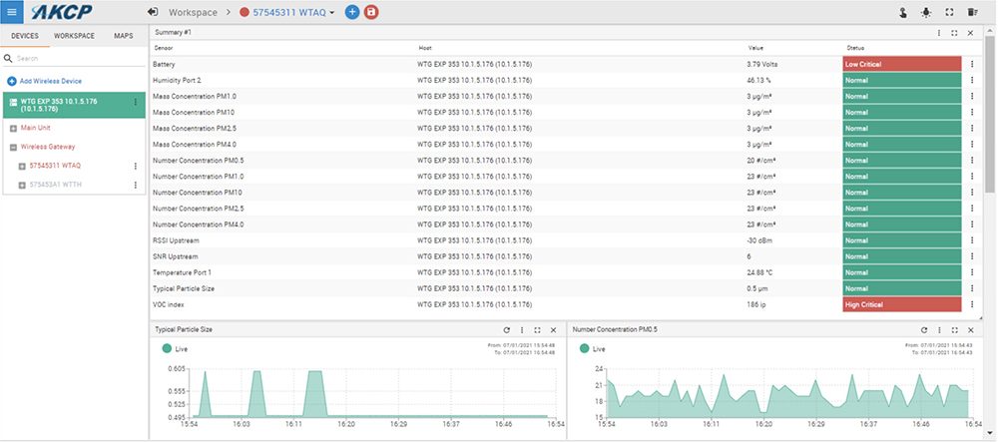This screenshot has height=442, width=998.
Task: Switch to the MAPS tab
Action: pyautogui.click(x=123, y=36)
